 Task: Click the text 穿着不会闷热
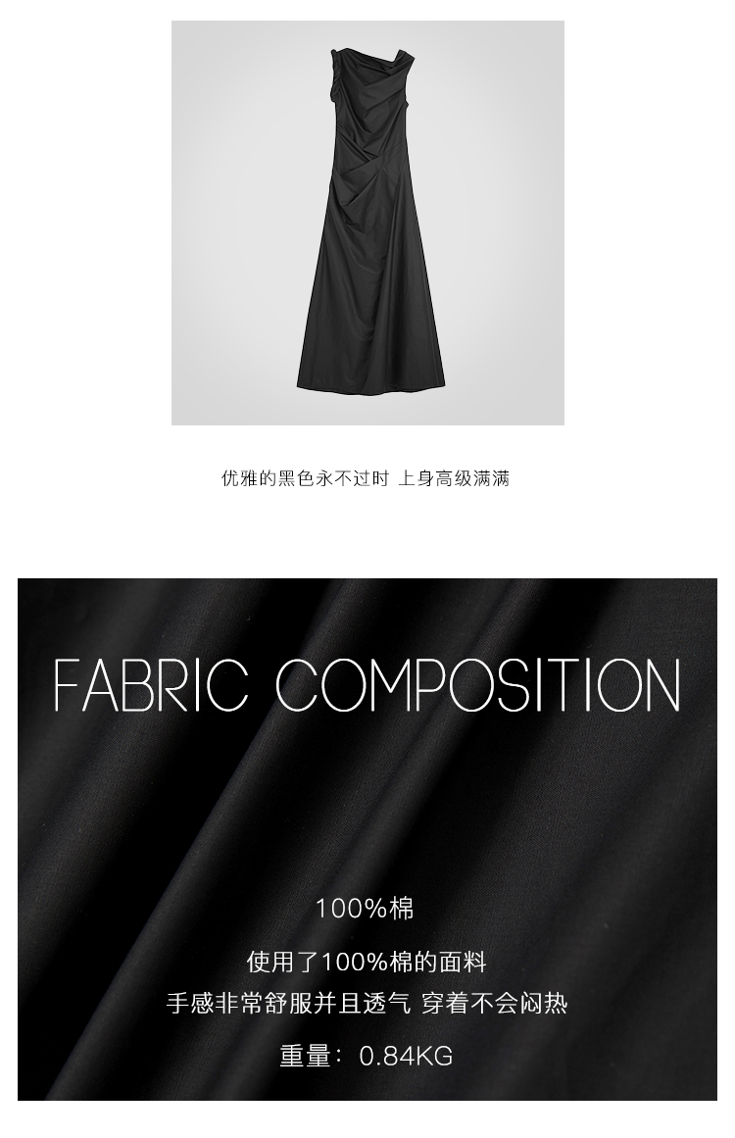click(x=494, y=1004)
